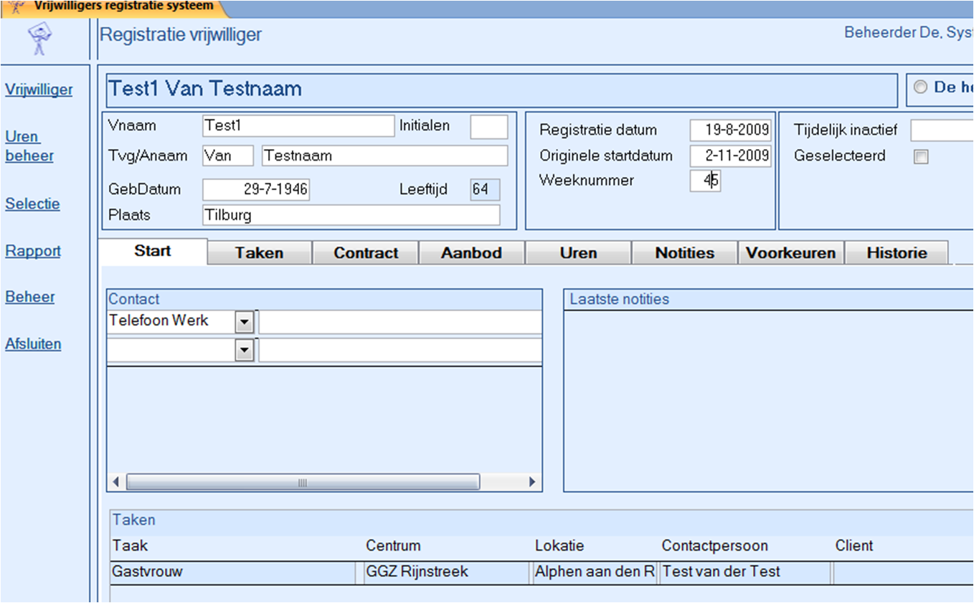974x603 pixels.
Task: Open the Uren tab
Action: pyautogui.click(x=578, y=252)
